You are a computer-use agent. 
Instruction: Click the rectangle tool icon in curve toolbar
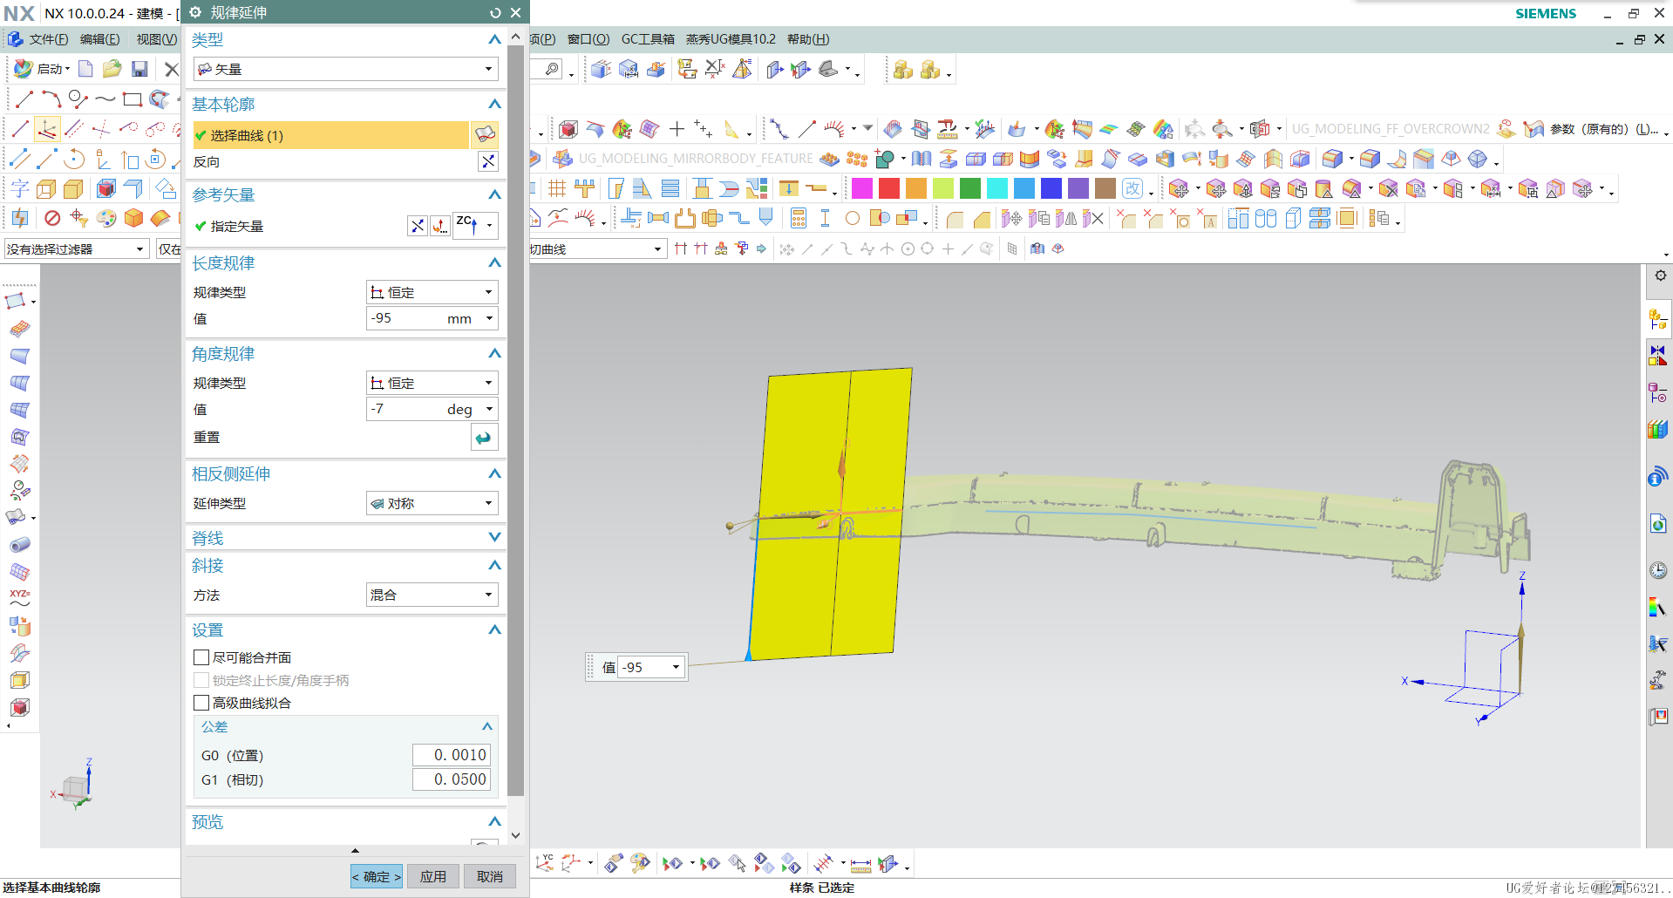coord(132,99)
